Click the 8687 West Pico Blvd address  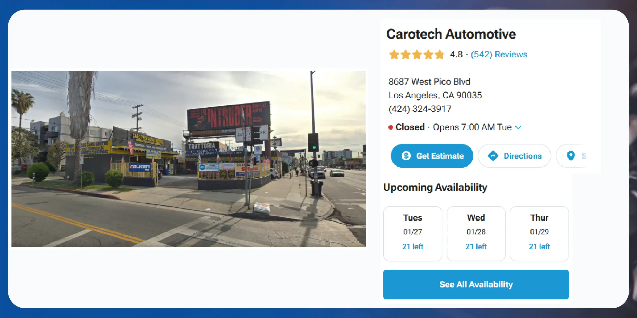coord(429,82)
